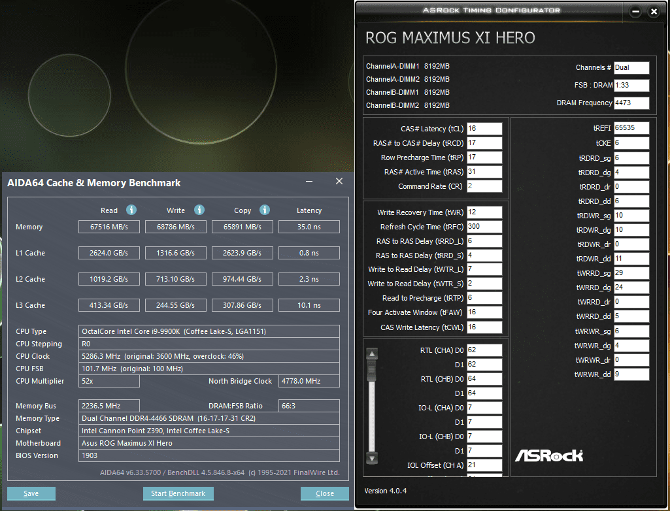Select the RAS# Active Time (tRAS) field

484,172
